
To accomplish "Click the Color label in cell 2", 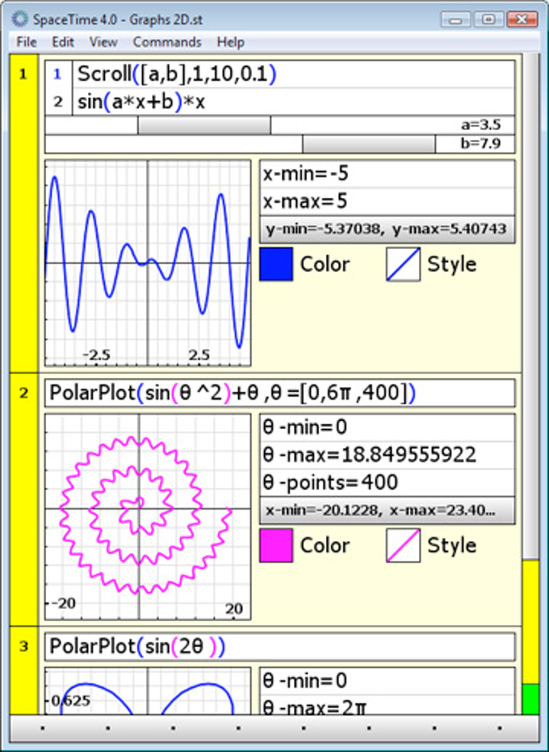I will 325,545.
